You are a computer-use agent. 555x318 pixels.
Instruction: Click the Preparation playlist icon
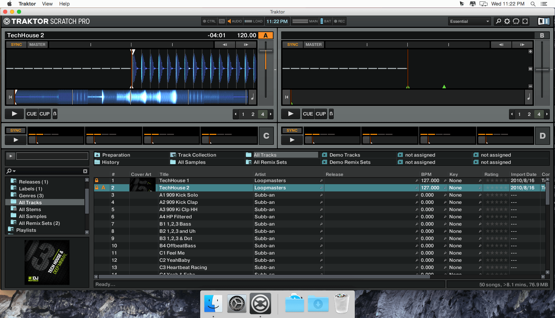pos(97,155)
